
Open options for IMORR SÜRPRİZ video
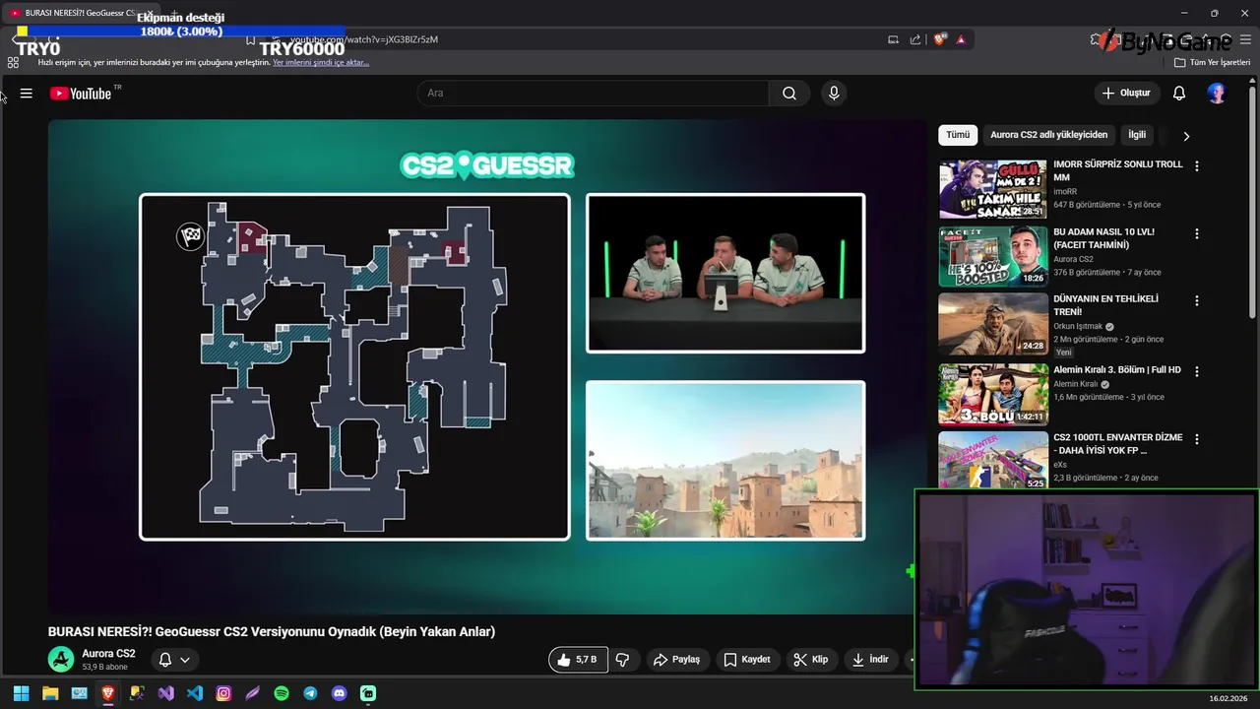(1197, 166)
